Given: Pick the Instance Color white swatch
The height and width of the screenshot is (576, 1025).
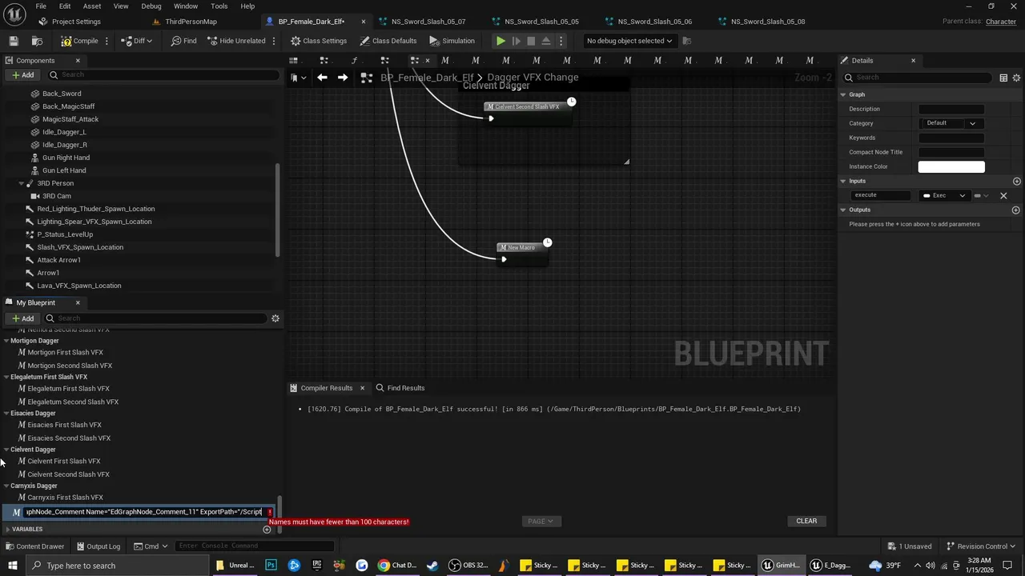Looking at the screenshot, I should pyautogui.click(x=951, y=166).
